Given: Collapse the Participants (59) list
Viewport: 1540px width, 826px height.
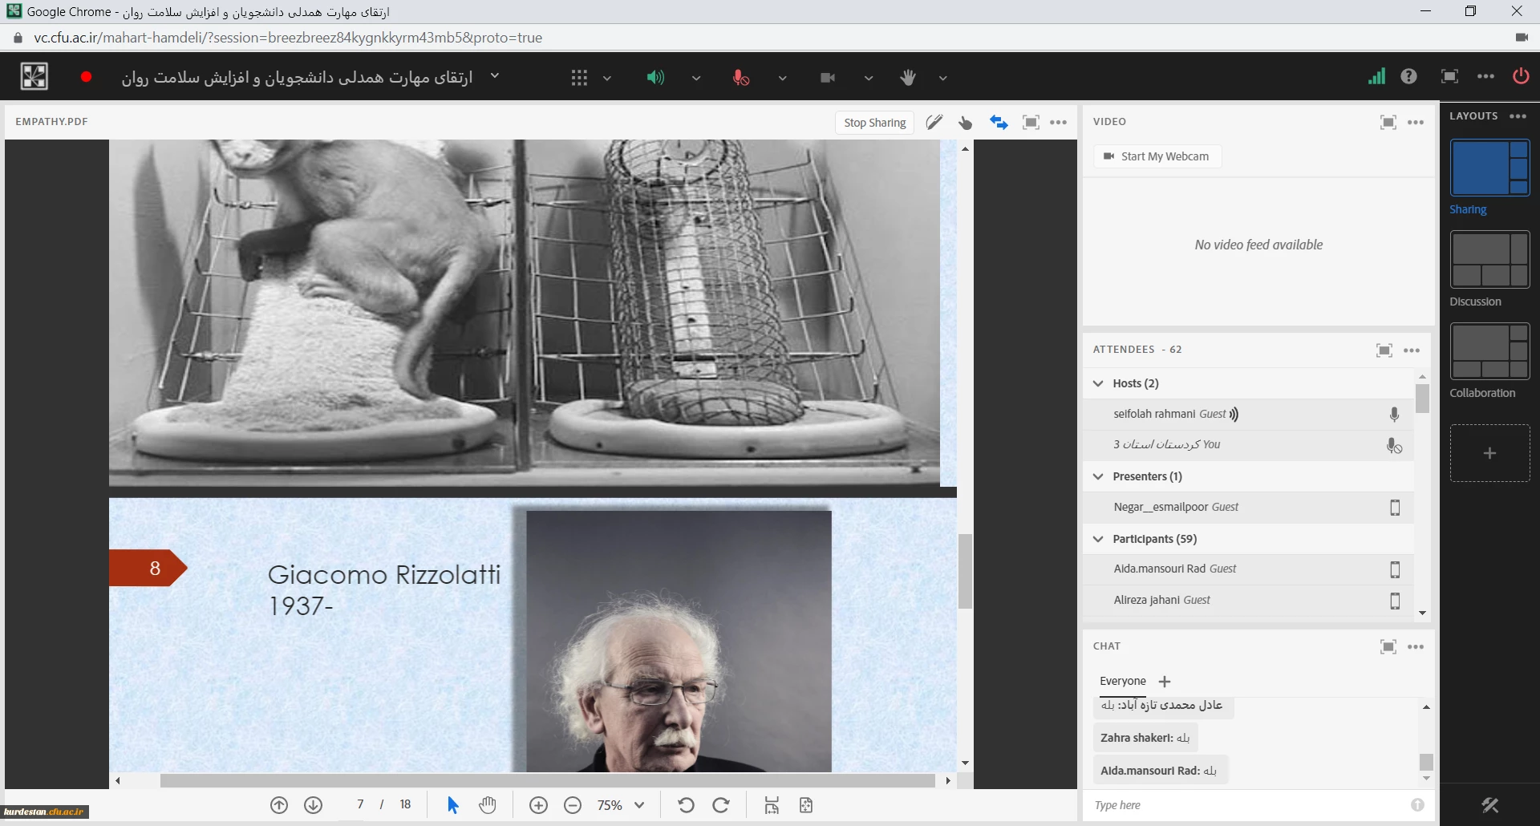Looking at the screenshot, I should (1098, 539).
